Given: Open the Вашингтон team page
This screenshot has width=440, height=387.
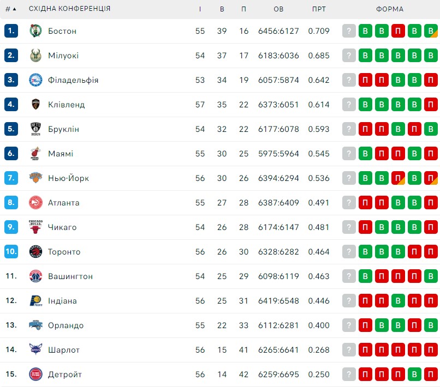Looking at the screenshot, I should tap(70, 276).
